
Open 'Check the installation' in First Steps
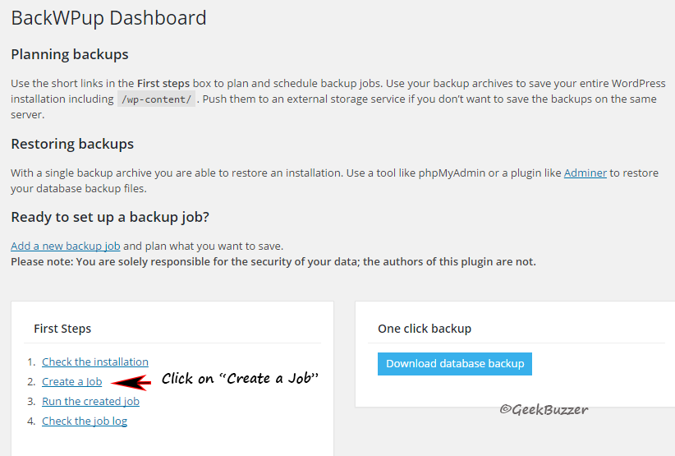95,362
